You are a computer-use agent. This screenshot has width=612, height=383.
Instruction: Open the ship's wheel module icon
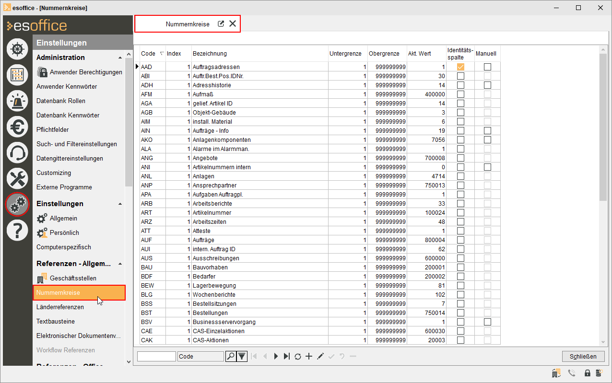17,49
